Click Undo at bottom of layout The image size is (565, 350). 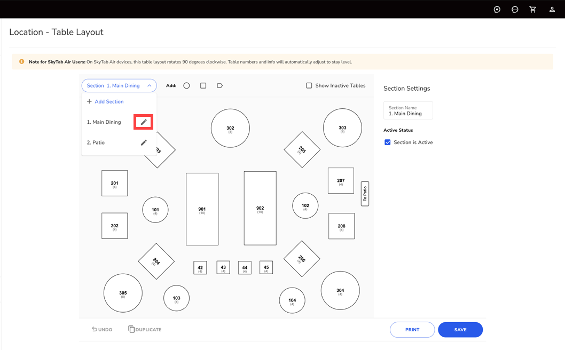click(x=102, y=330)
